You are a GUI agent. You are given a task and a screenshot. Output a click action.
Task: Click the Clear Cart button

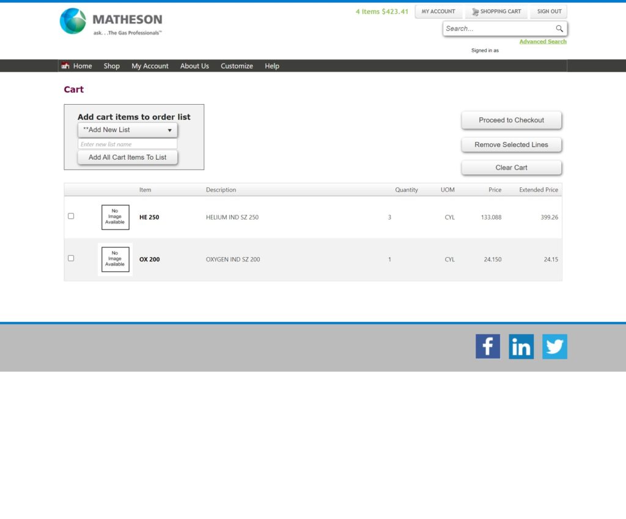511,168
